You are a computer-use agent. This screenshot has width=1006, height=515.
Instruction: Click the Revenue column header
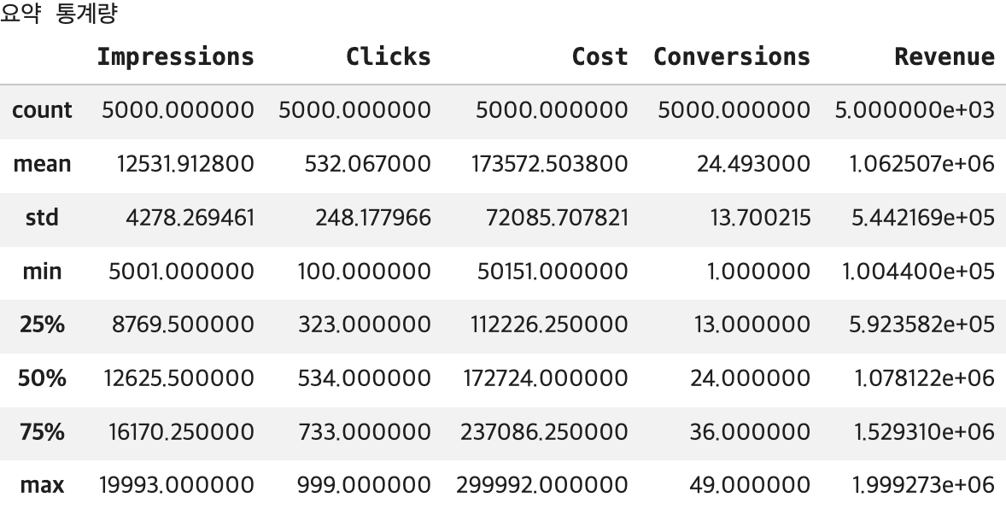(945, 56)
